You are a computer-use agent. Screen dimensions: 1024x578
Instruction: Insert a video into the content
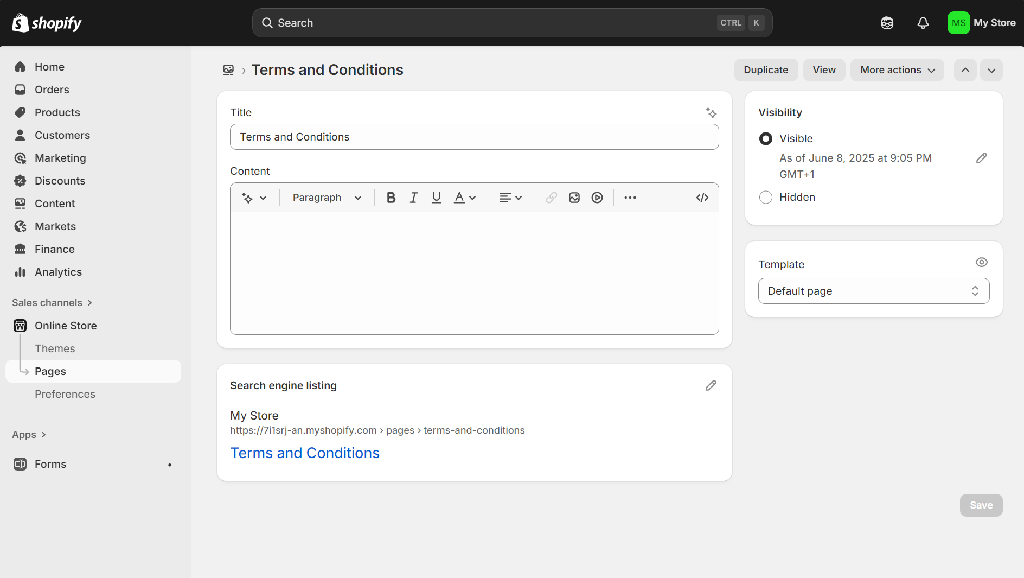597,197
